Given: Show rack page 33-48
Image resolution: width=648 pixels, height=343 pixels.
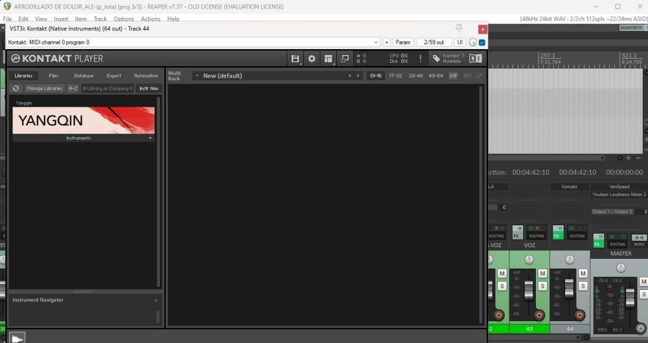Looking at the screenshot, I should [x=415, y=76].
